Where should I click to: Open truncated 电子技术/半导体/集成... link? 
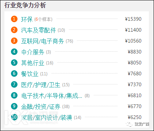click(x=52, y=96)
